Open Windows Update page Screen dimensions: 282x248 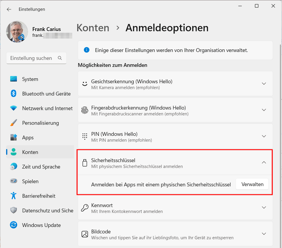coord(40,225)
